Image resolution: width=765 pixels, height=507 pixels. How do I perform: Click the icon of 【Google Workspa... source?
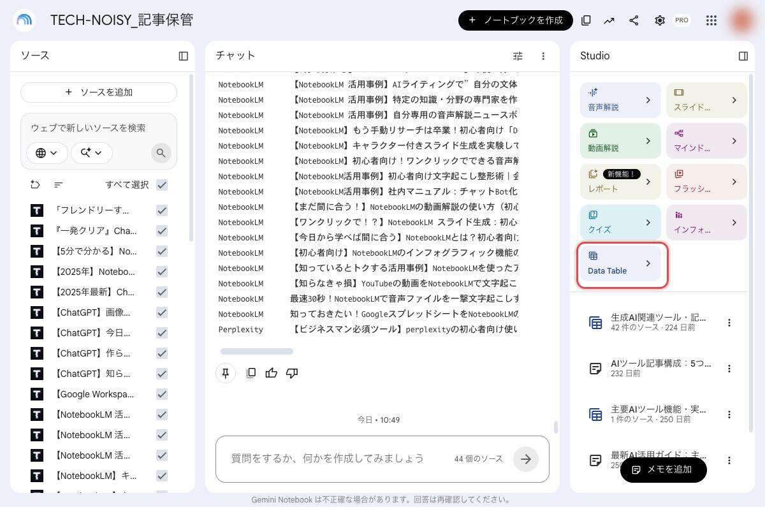[x=37, y=394]
